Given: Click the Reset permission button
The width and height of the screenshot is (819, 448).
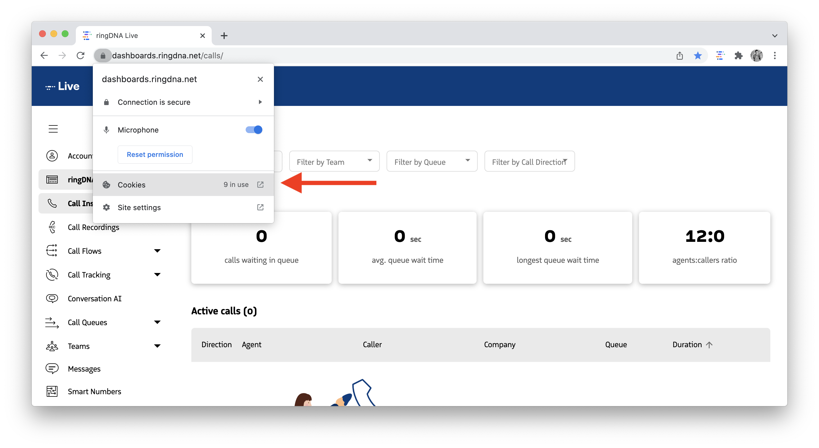Looking at the screenshot, I should click(x=155, y=155).
